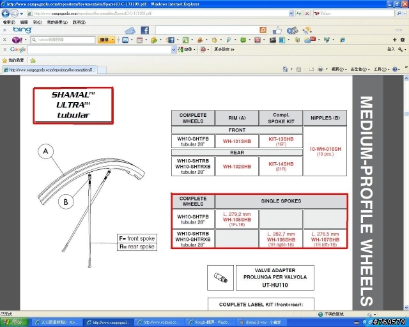Open the video film icon in Bing toolbar

(x=293, y=31)
